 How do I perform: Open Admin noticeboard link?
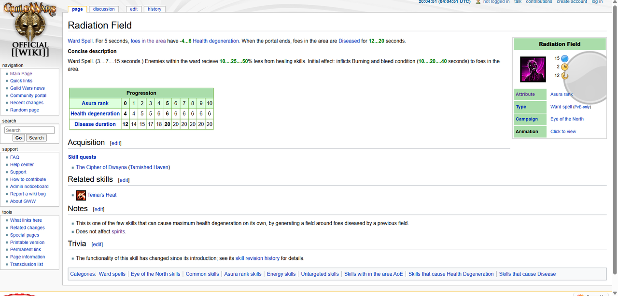click(29, 187)
